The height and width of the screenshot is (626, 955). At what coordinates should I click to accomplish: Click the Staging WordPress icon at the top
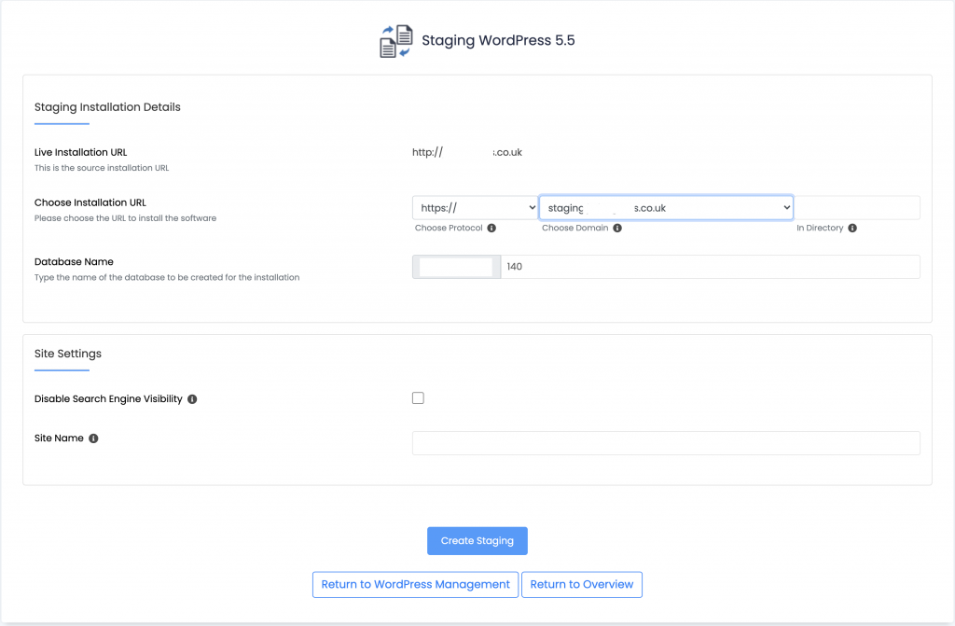(x=395, y=40)
